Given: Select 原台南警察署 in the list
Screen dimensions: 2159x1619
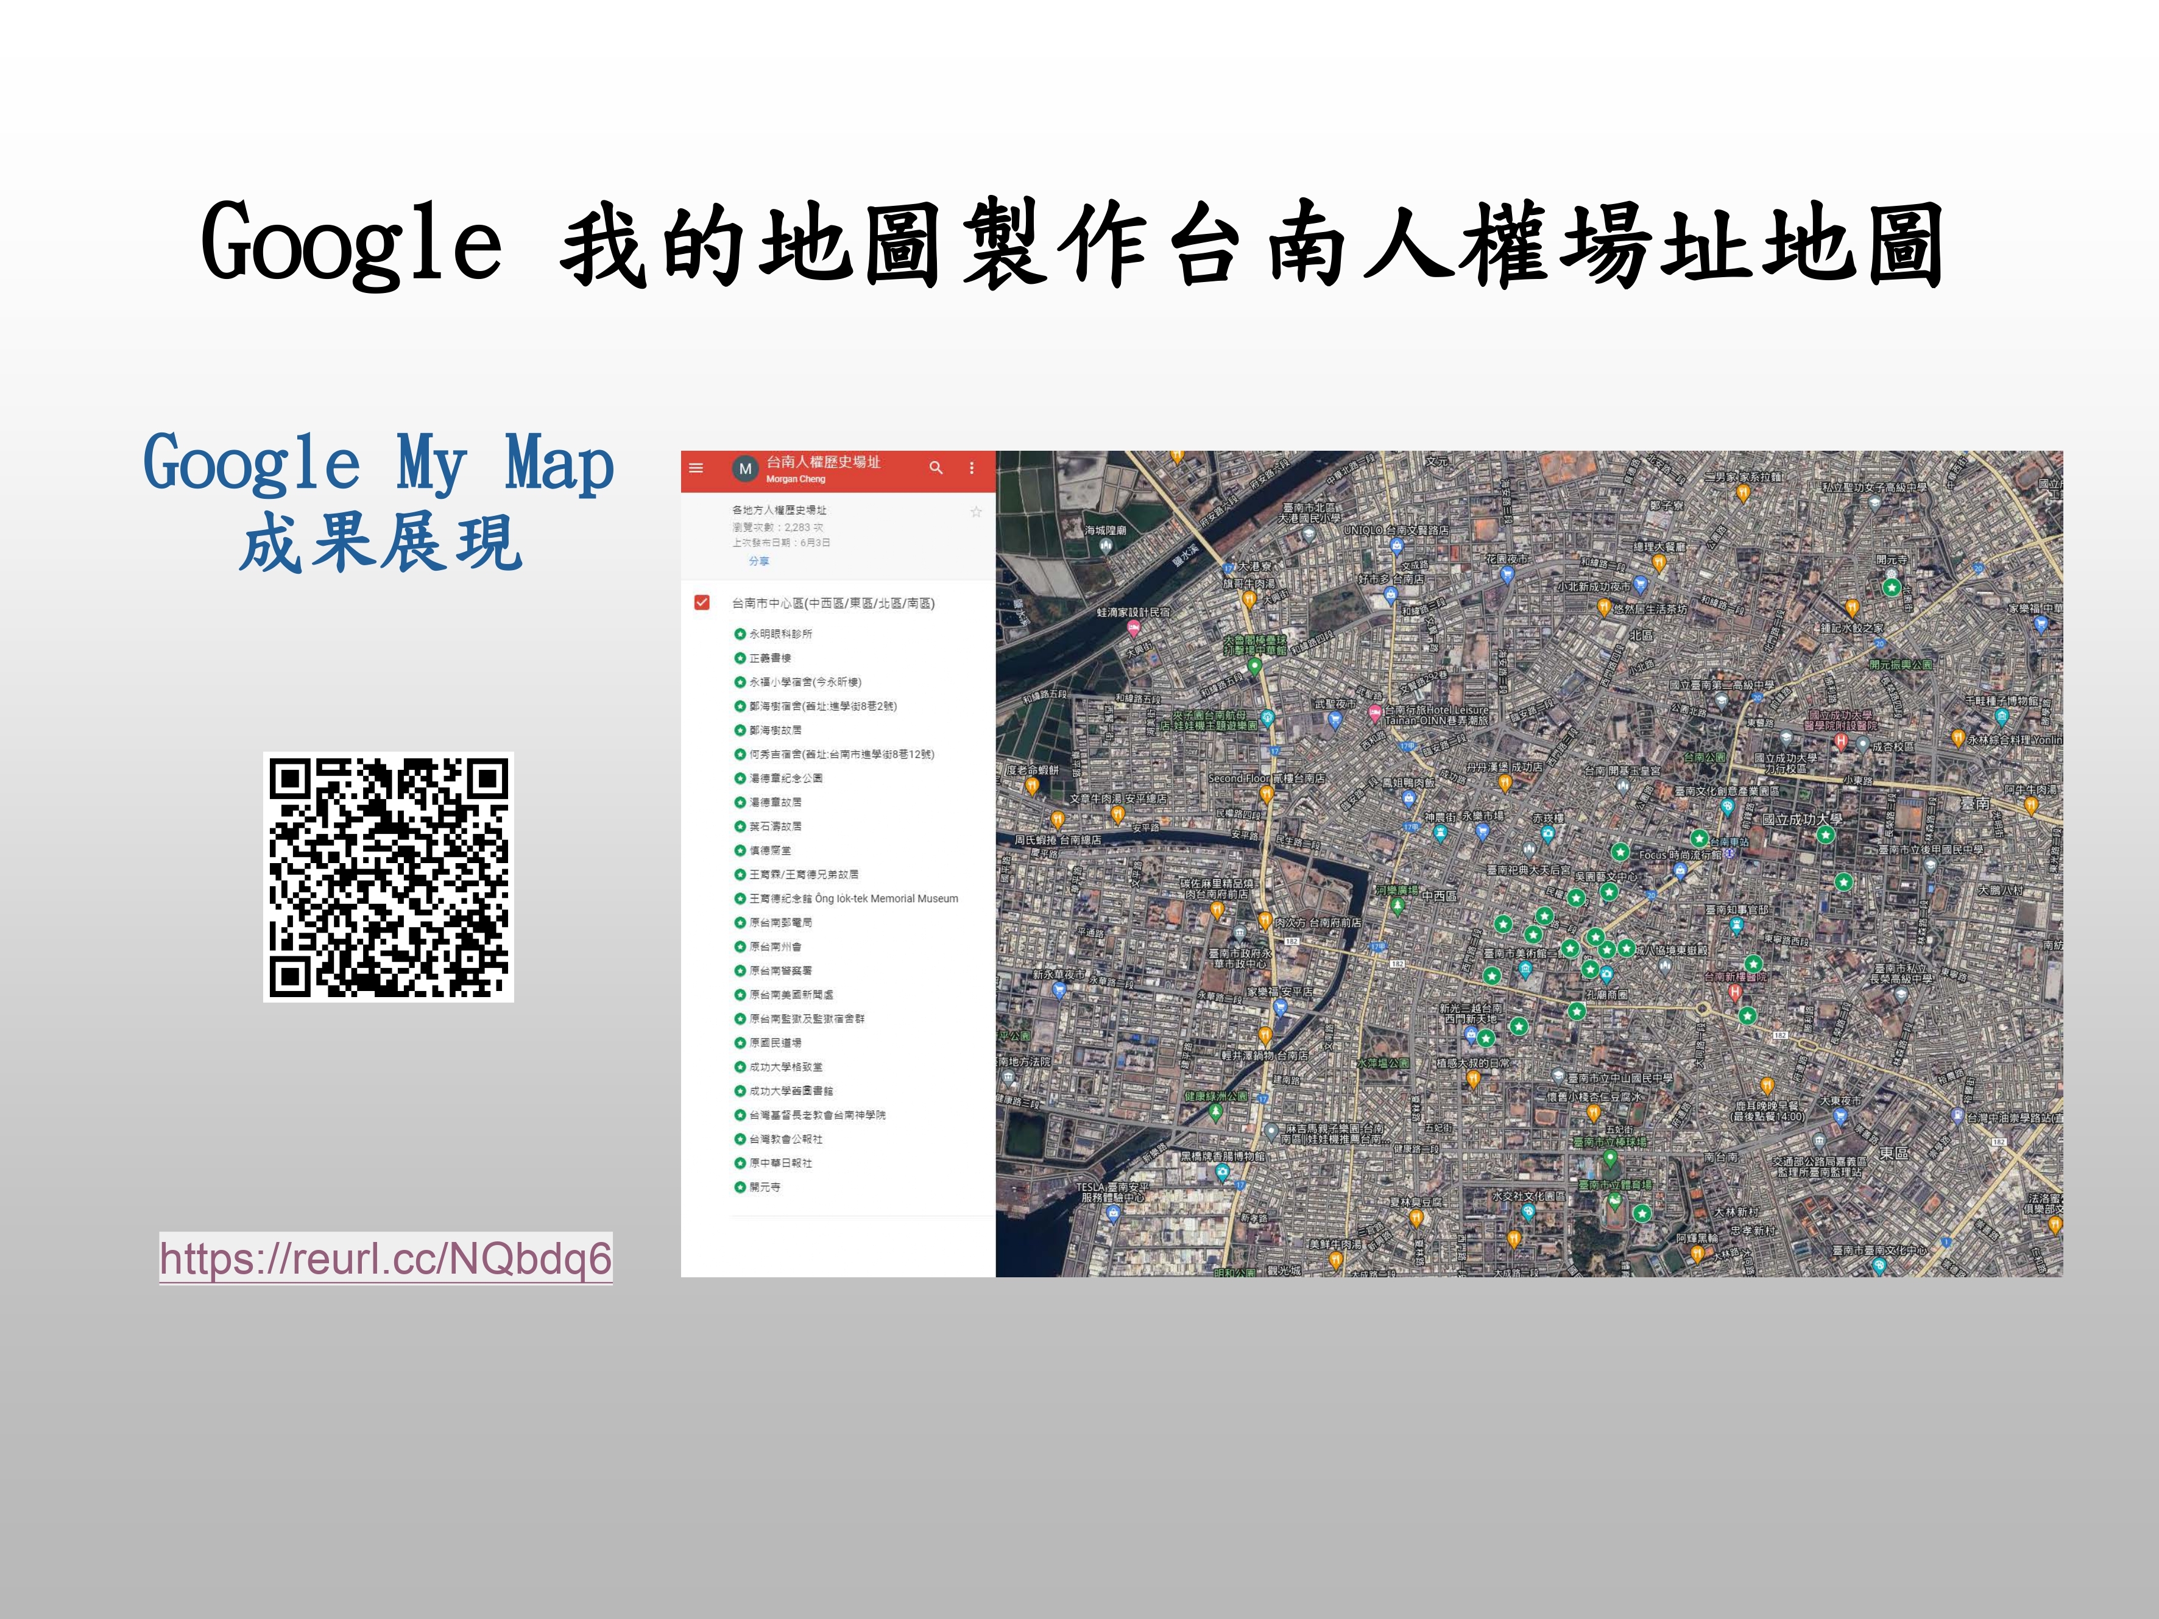Looking at the screenshot, I should point(773,970).
